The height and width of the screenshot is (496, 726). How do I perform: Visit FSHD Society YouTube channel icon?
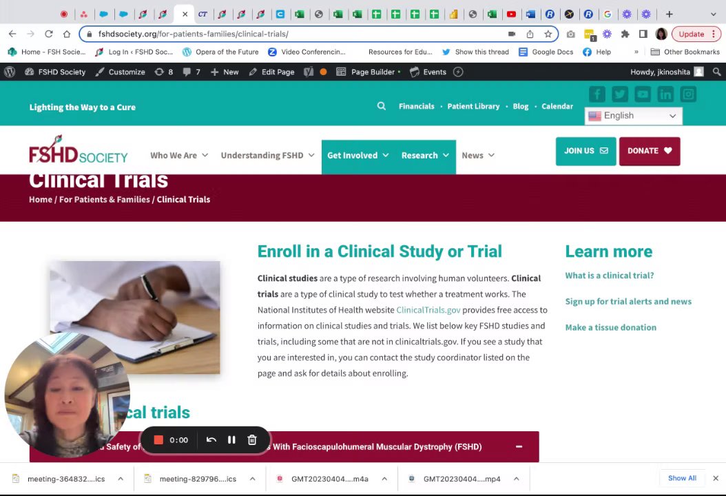coord(643,94)
